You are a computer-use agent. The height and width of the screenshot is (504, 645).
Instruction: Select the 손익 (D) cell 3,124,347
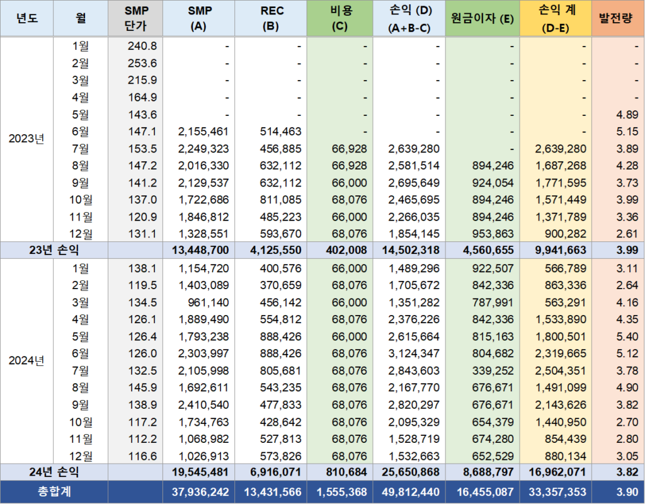click(411, 353)
